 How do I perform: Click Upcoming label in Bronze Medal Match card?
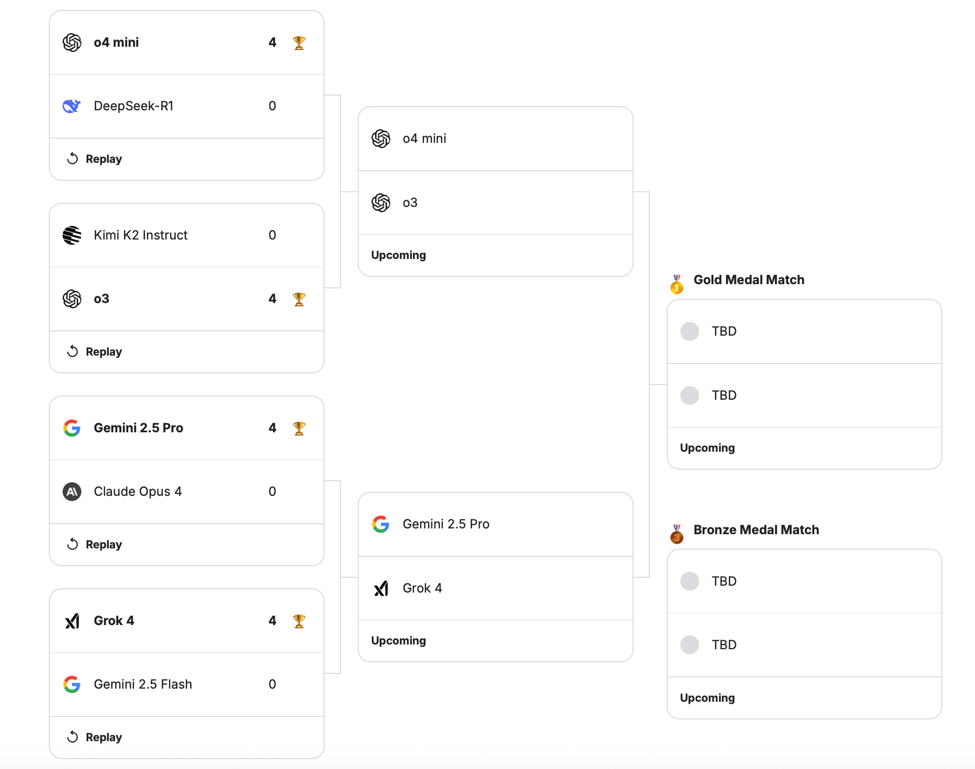tap(708, 698)
